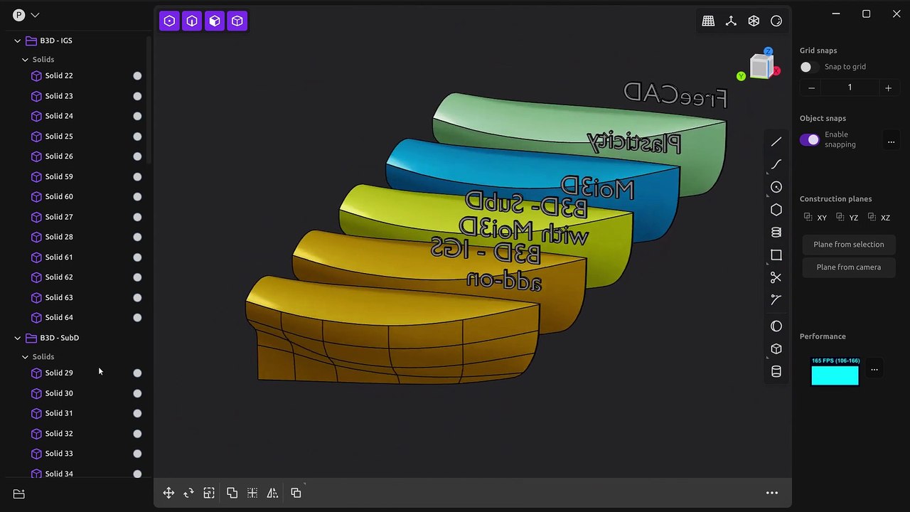The width and height of the screenshot is (910, 512).
Task: Toggle the viewport grid display icon
Action: point(708,21)
